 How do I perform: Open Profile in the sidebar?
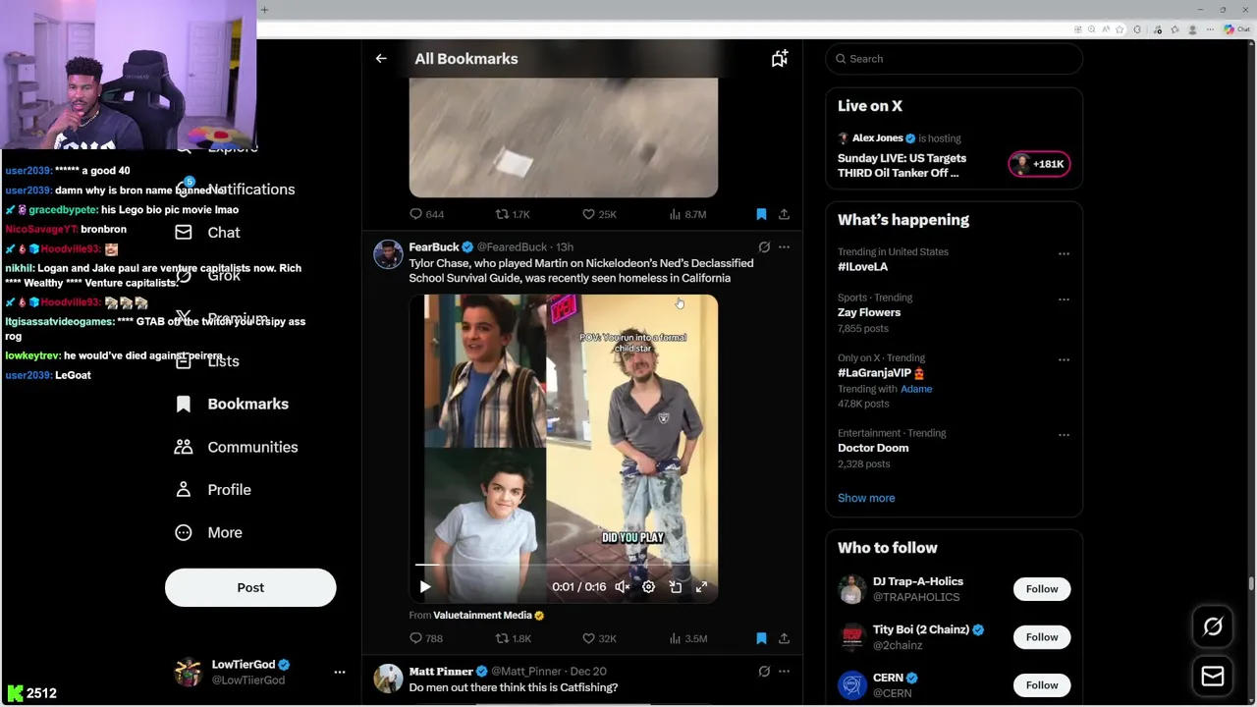pos(213,490)
